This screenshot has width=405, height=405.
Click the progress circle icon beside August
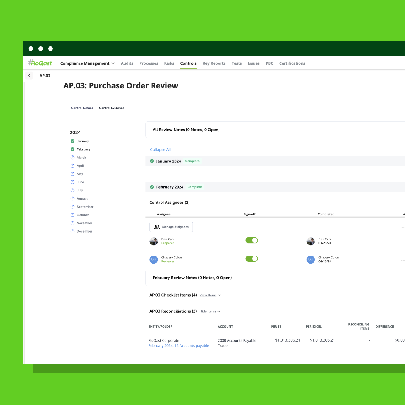tap(72, 199)
